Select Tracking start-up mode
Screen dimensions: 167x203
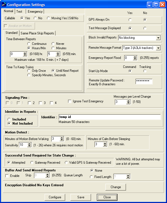[x=145, y=71]
